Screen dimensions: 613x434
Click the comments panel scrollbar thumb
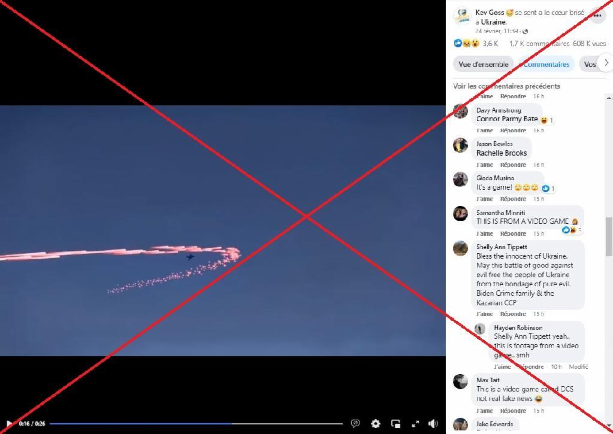(609, 236)
